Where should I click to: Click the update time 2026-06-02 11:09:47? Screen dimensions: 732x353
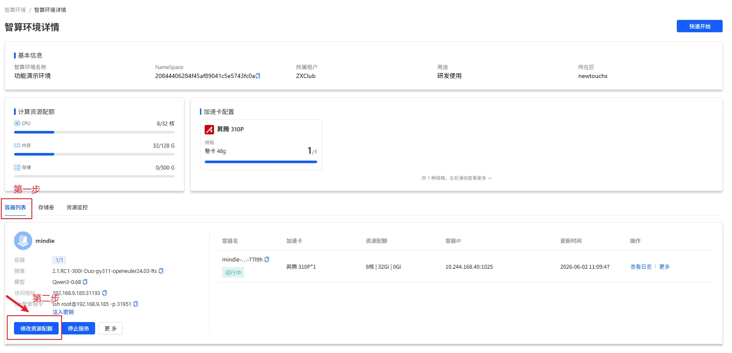tap(585, 267)
